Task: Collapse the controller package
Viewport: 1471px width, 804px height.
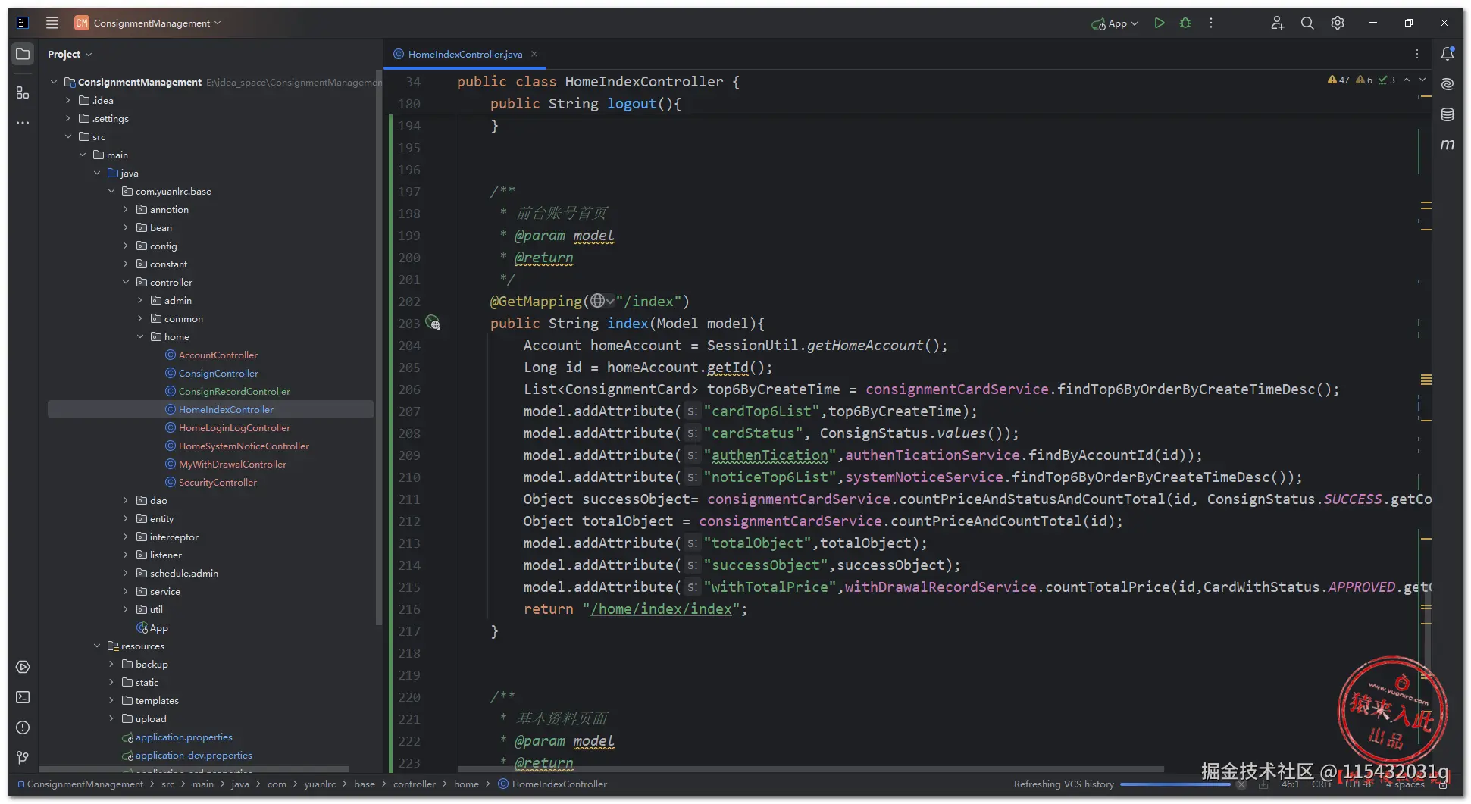Action: pos(126,282)
